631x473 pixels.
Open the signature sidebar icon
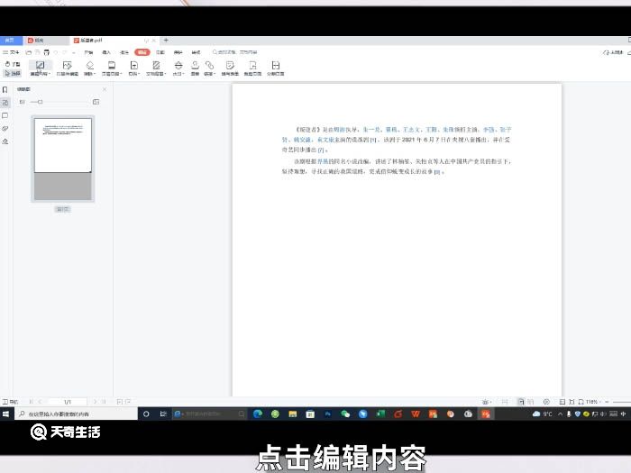[5, 141]
